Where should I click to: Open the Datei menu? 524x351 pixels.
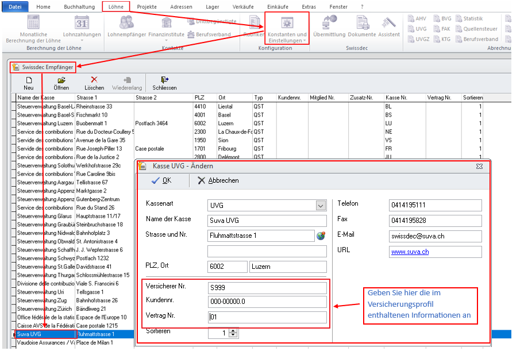coord(14,6)
